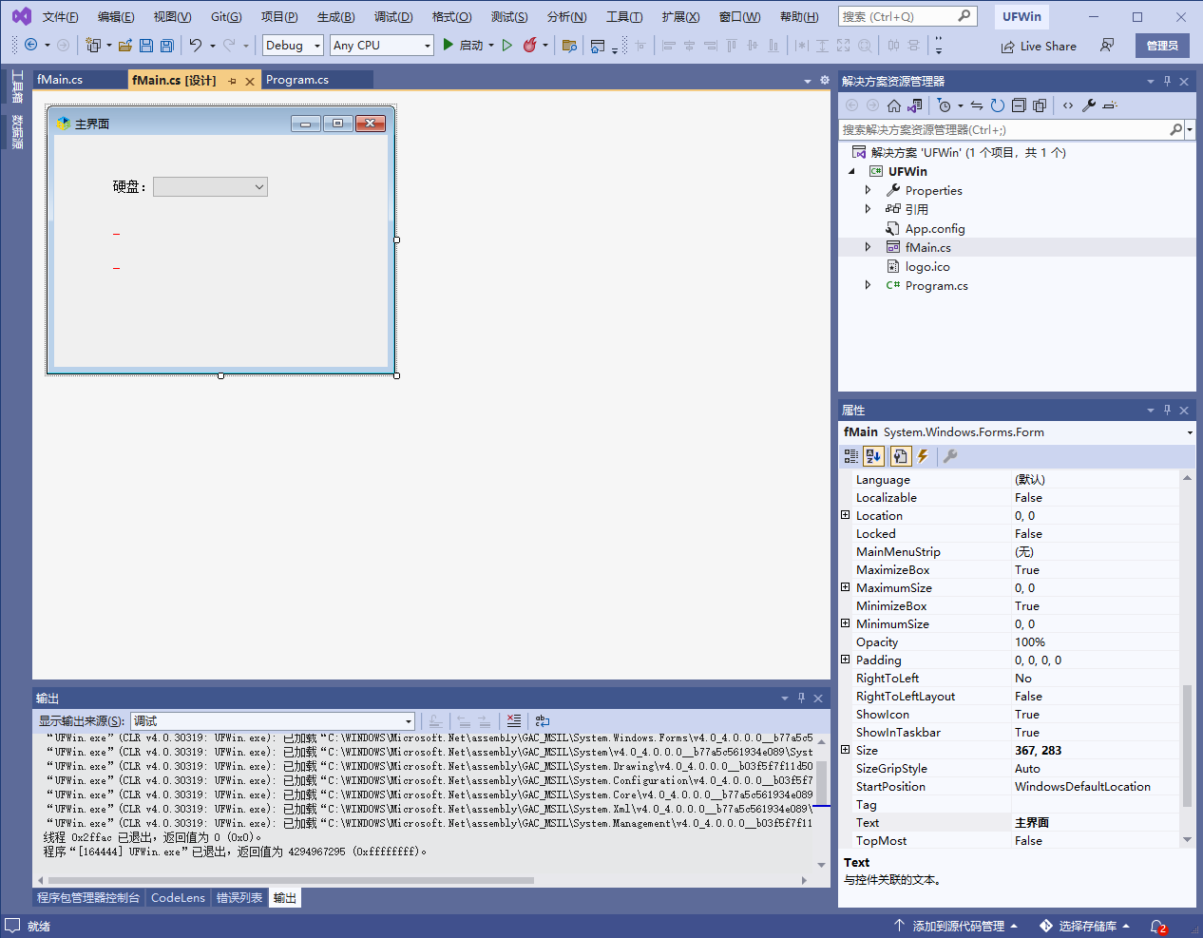
Task: Toggle pin on fMain.cs [设计] tab
Action: 232,81
